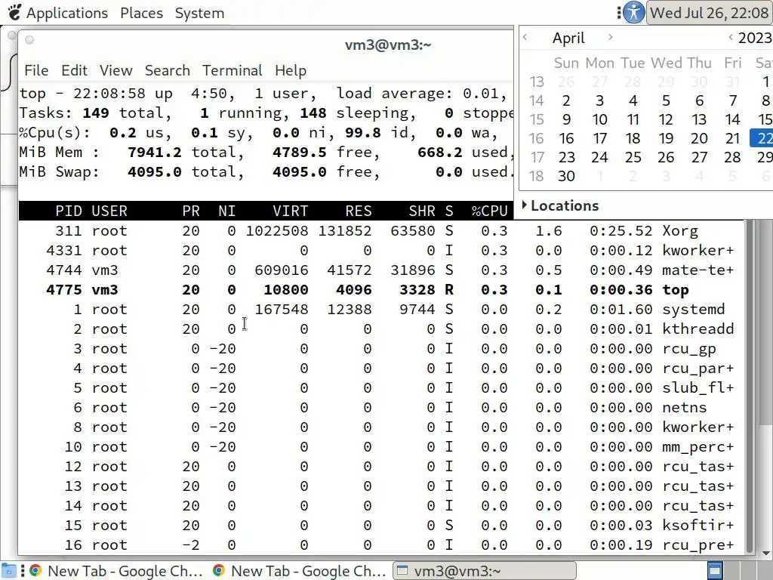Click the ksoftir+ process name

698,526
